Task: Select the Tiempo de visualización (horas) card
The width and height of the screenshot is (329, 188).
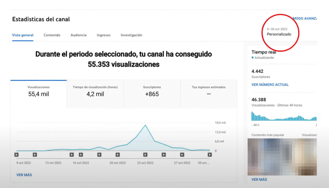Action: click(95, 94)
